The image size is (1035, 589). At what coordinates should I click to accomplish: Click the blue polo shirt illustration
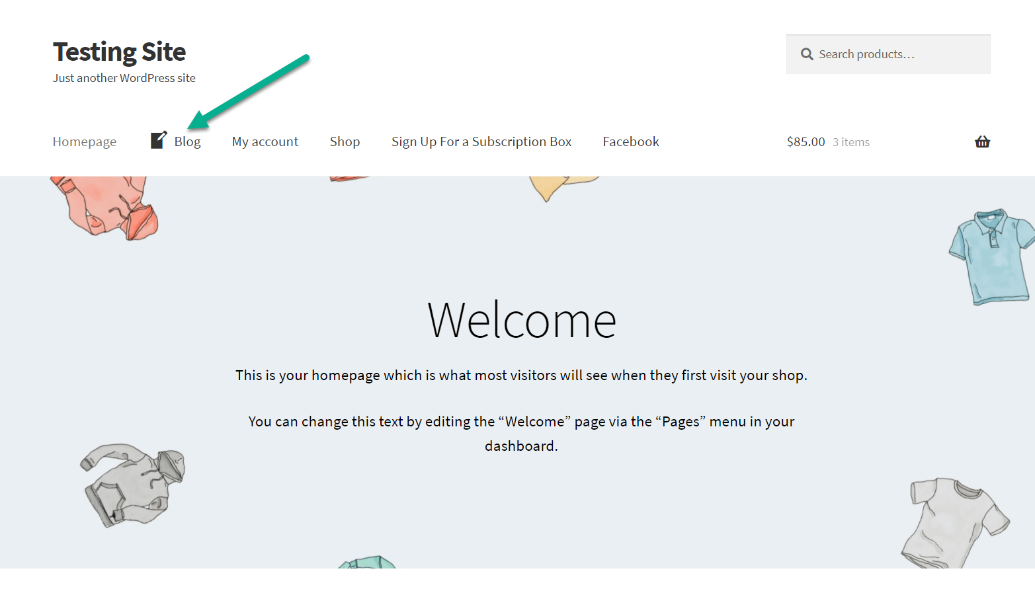pyautogui.click(x=990, y=255)
